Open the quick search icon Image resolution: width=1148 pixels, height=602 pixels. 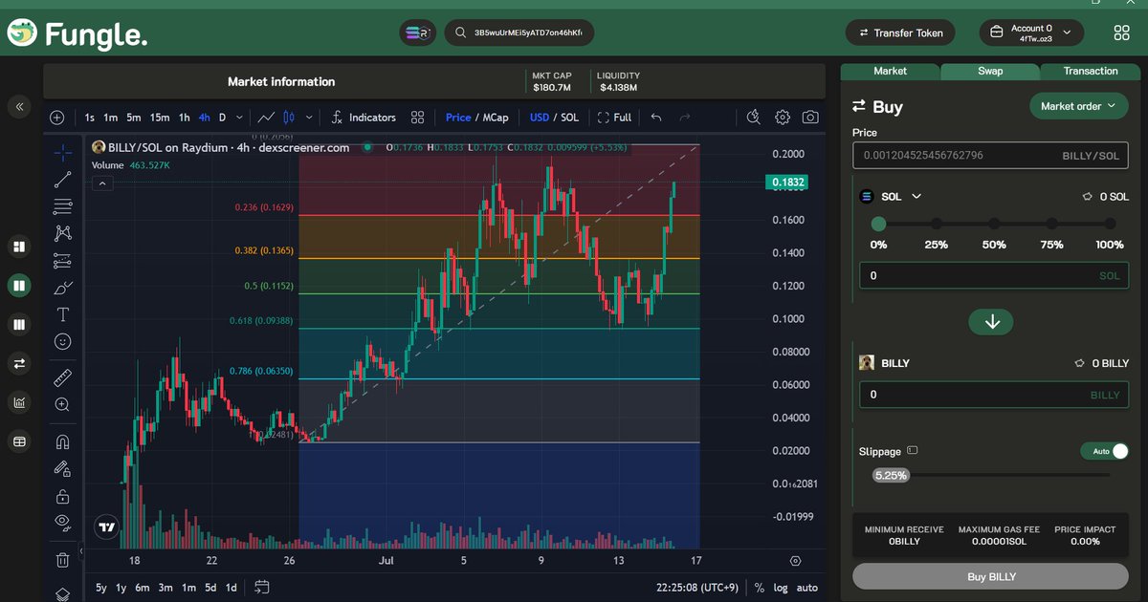[x=754, y=118]
